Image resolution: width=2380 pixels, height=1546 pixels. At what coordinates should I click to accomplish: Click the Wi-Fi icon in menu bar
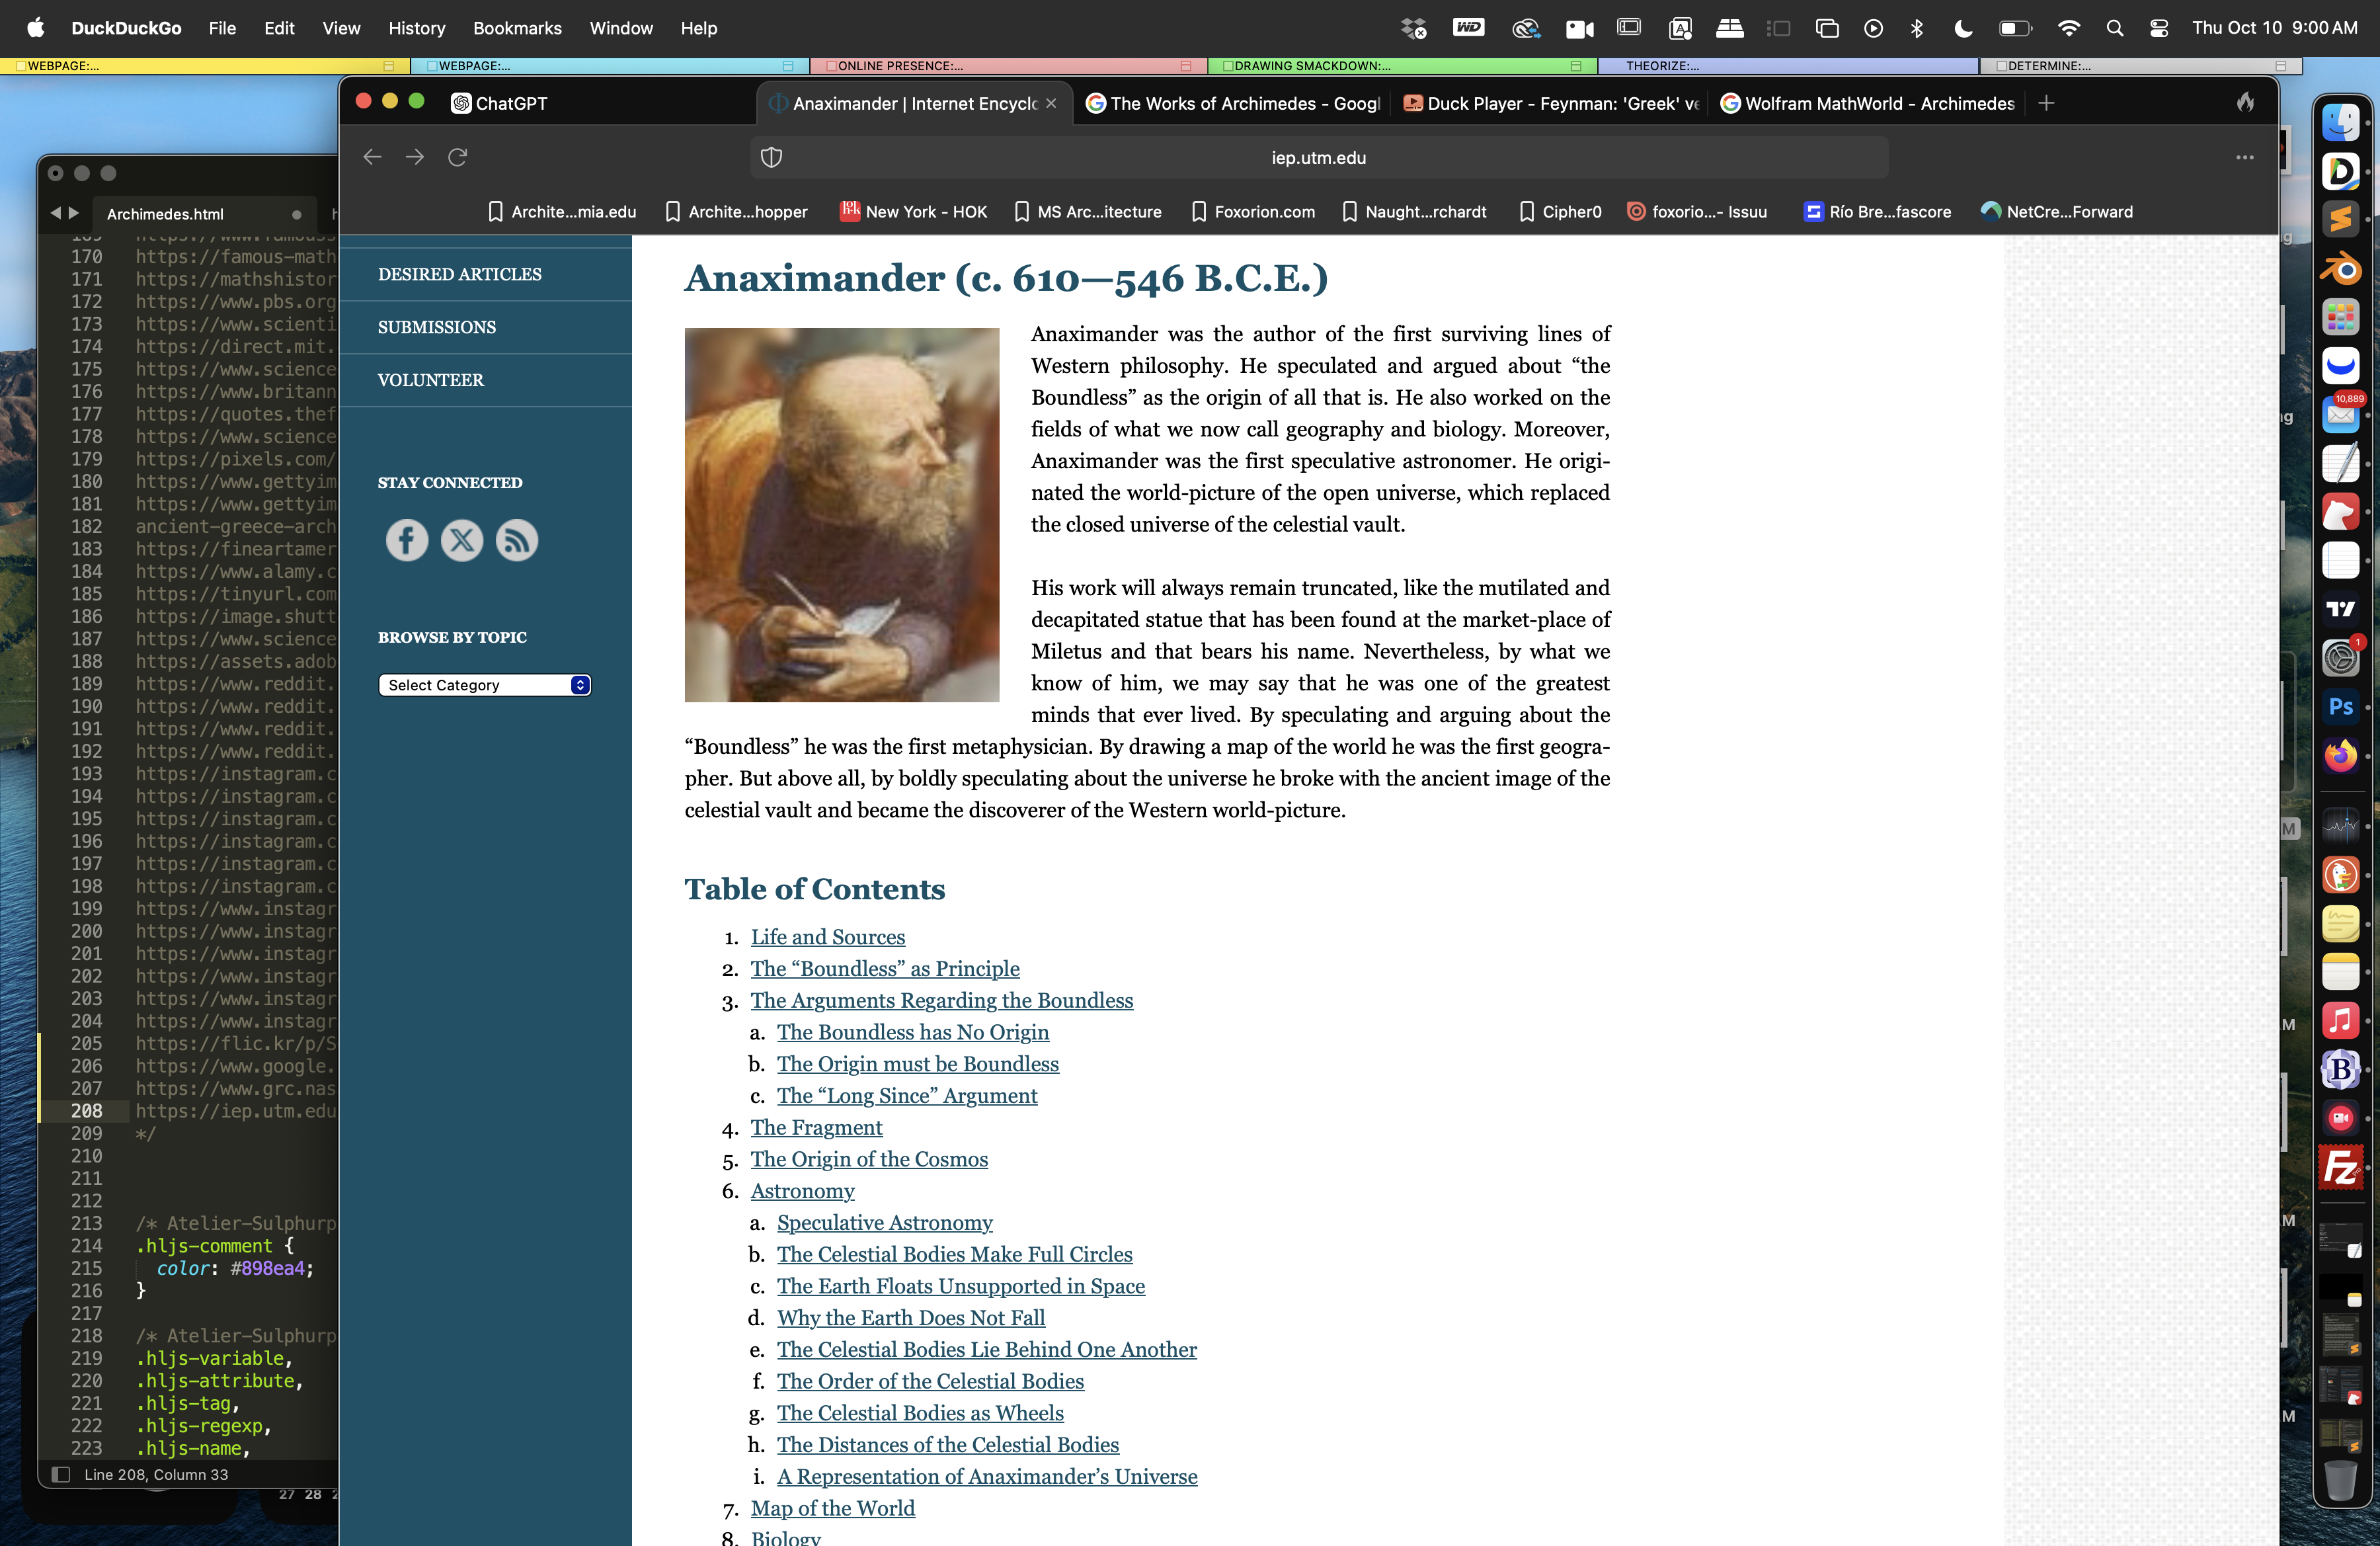2068,28
